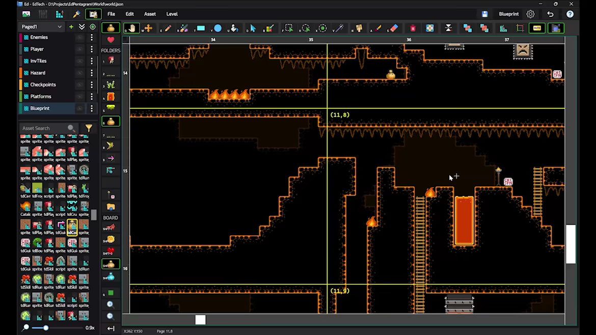
Task: Pick the circle shape tool
Action: (x=218, y=28)
